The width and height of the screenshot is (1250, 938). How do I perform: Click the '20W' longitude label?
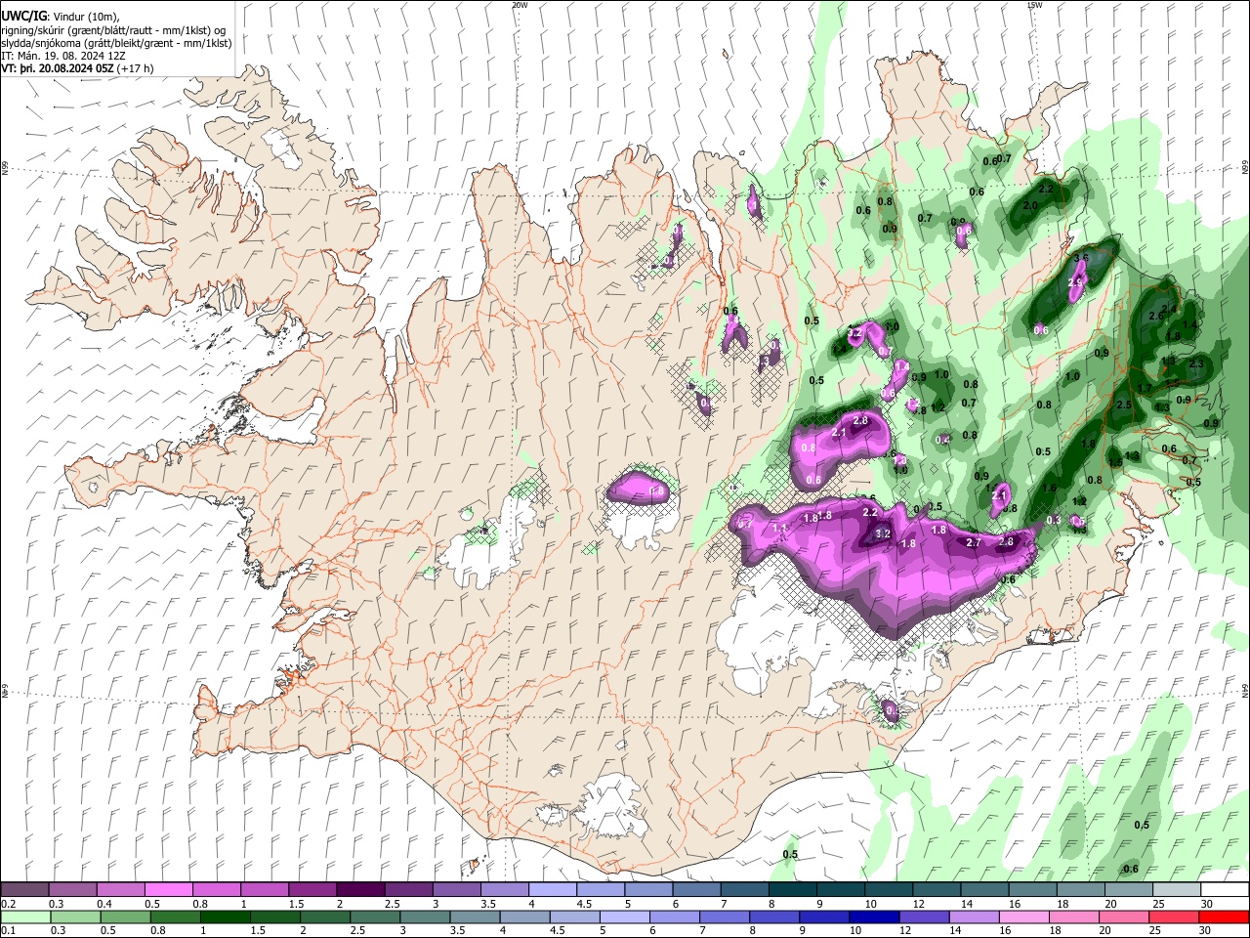520,5
